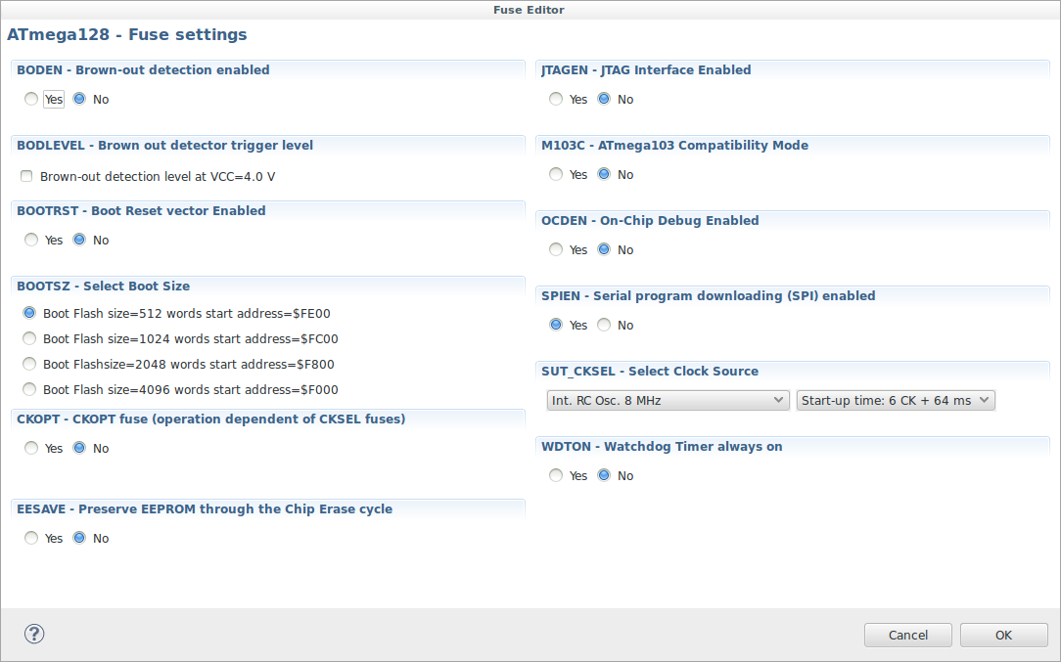
Task: Set JTAGEN JTAG Interface to Yes
Action: coord(557,99)
